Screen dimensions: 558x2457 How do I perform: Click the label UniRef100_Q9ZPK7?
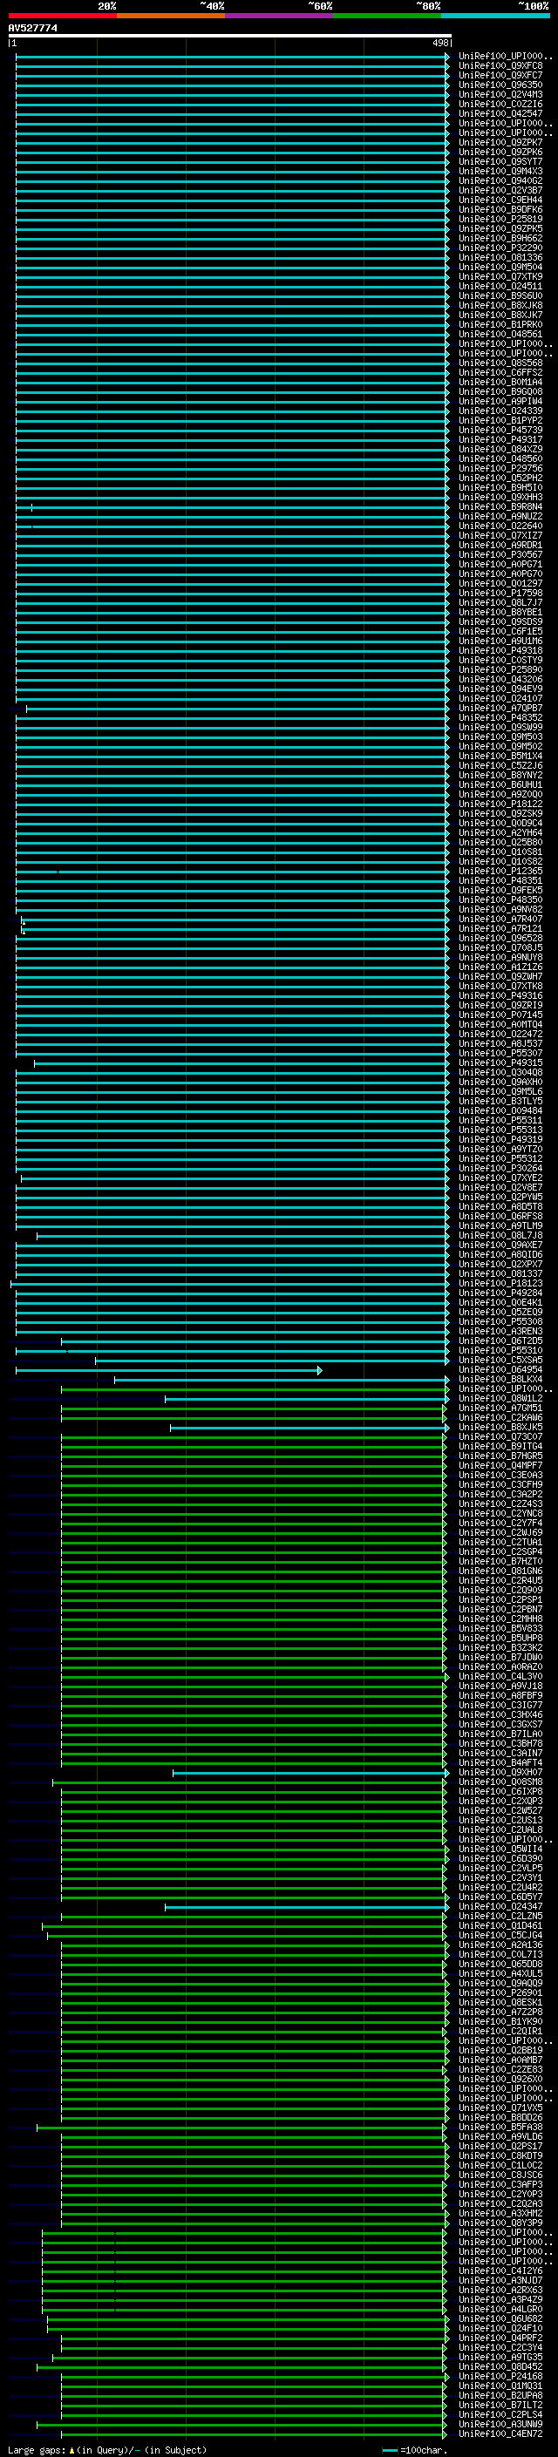(x=500, y=142)
